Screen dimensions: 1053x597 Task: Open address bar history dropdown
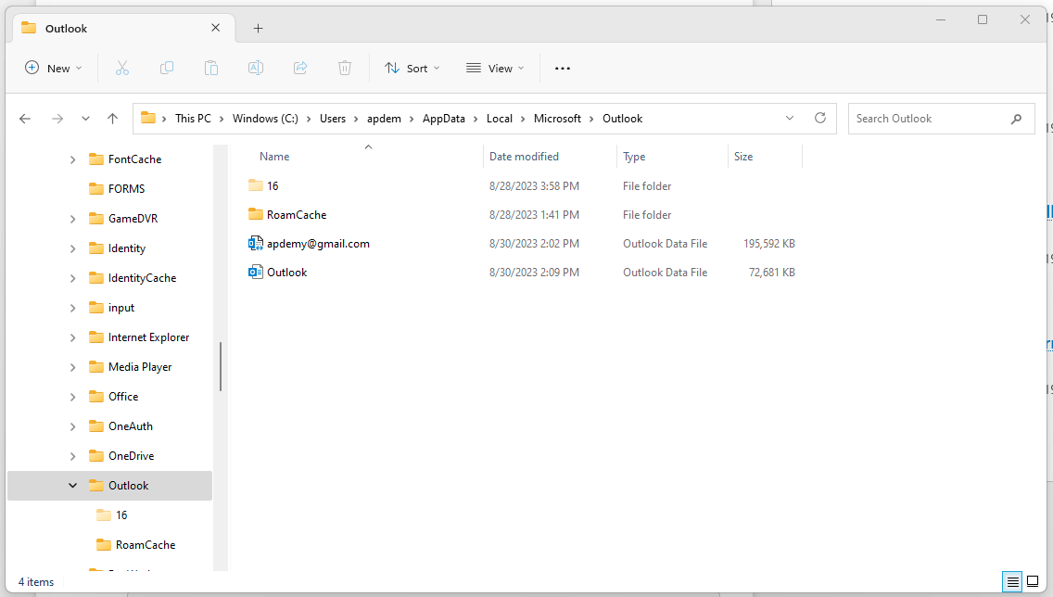(790, 118)
